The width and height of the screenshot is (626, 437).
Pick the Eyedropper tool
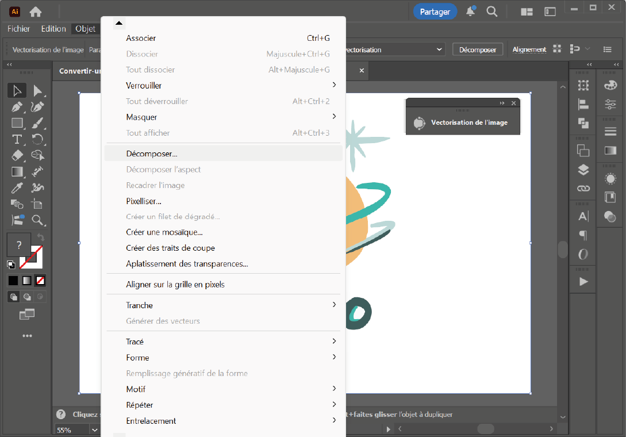[x=17, y=187]
